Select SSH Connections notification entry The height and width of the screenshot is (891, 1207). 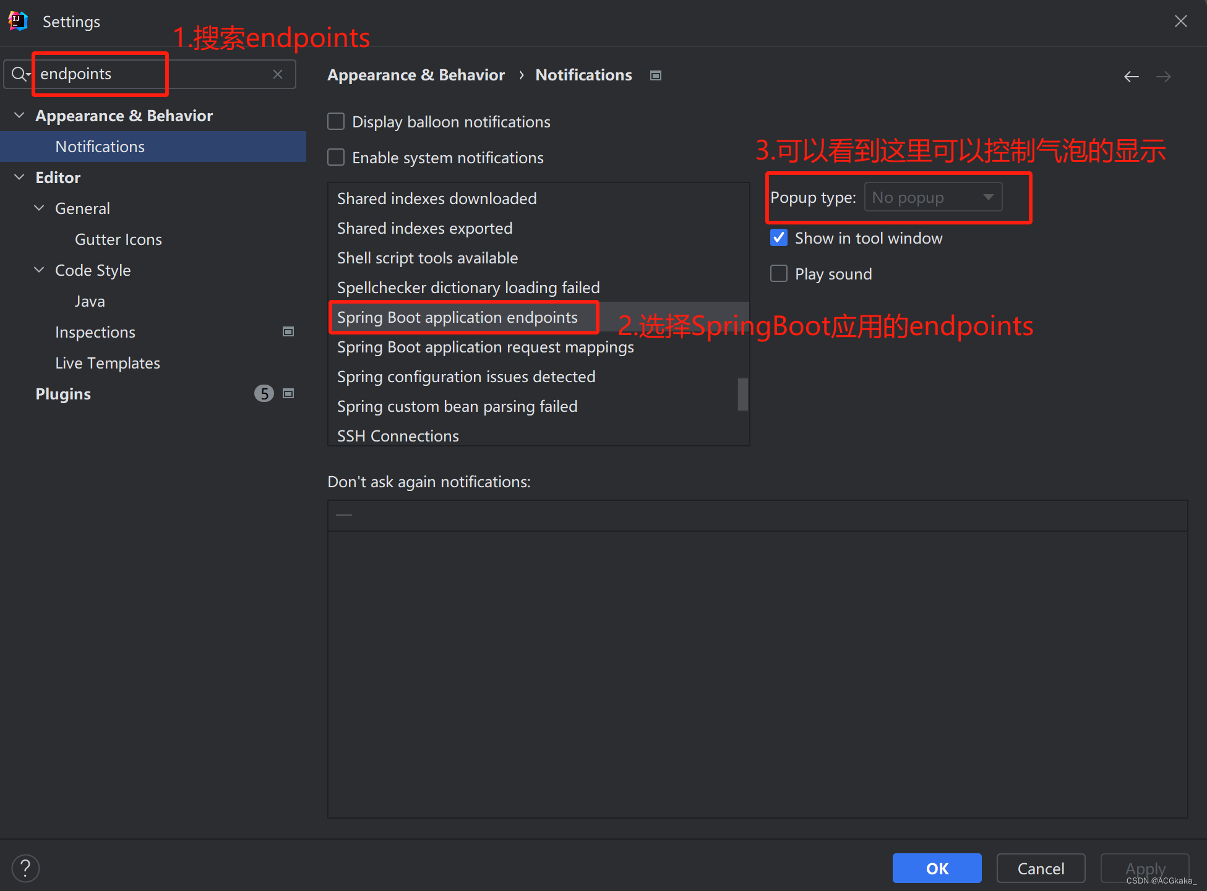[x=538, y=435]
